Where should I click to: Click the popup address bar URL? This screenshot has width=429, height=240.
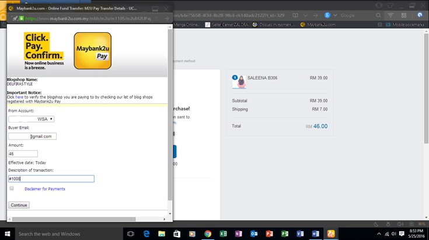tap(88, 18)
